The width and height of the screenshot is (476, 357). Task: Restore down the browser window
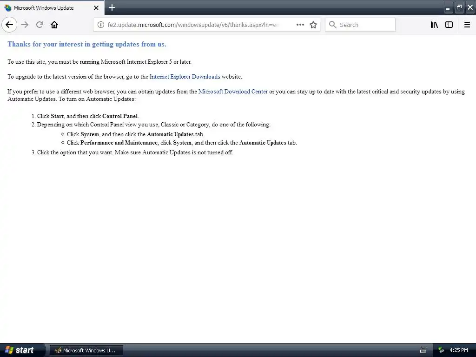pos(459,7)
